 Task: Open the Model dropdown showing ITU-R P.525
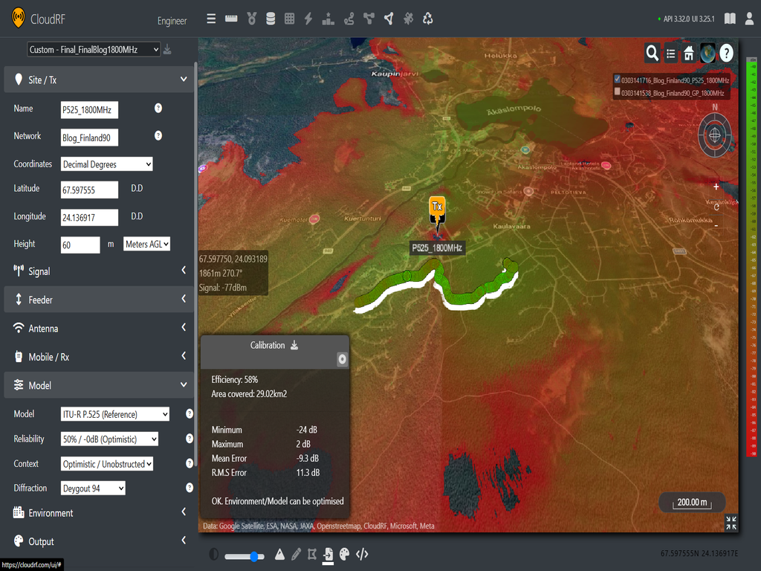pyautogui.click(x=115, y=414)
